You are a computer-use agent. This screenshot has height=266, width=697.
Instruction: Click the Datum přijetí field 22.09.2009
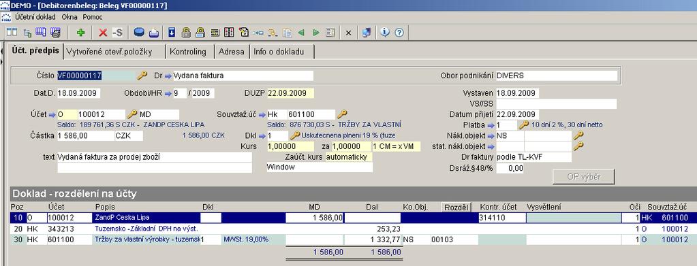pos(517,114)
